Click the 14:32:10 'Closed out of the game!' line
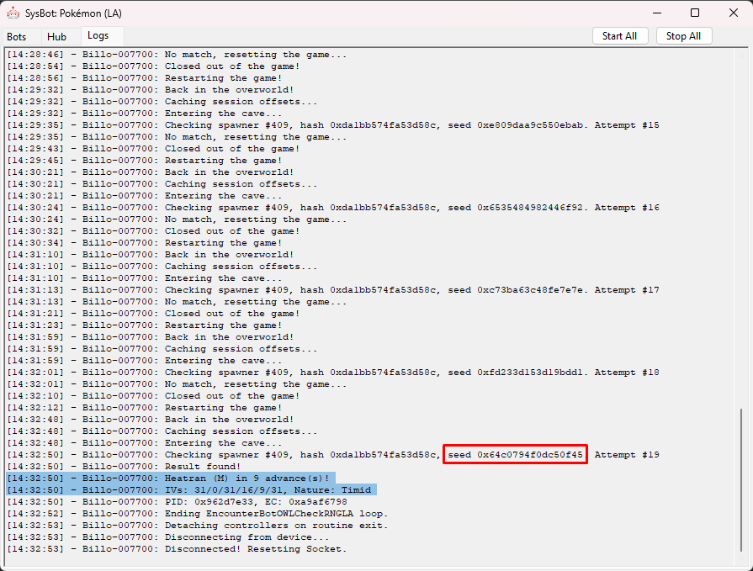 153,396
